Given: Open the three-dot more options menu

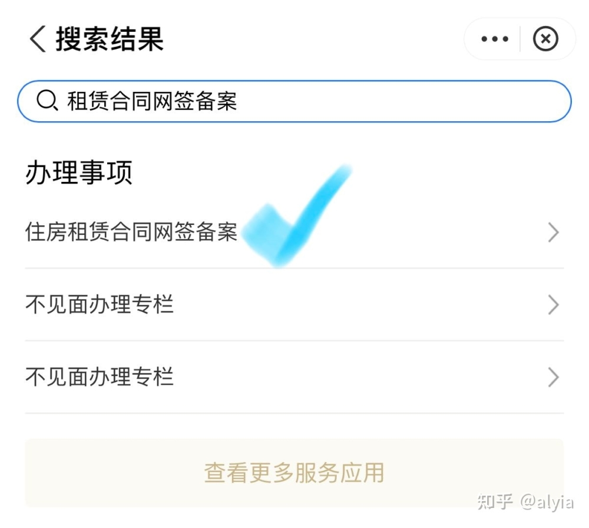Looking at the screenshot, I should tap(495, 39).
